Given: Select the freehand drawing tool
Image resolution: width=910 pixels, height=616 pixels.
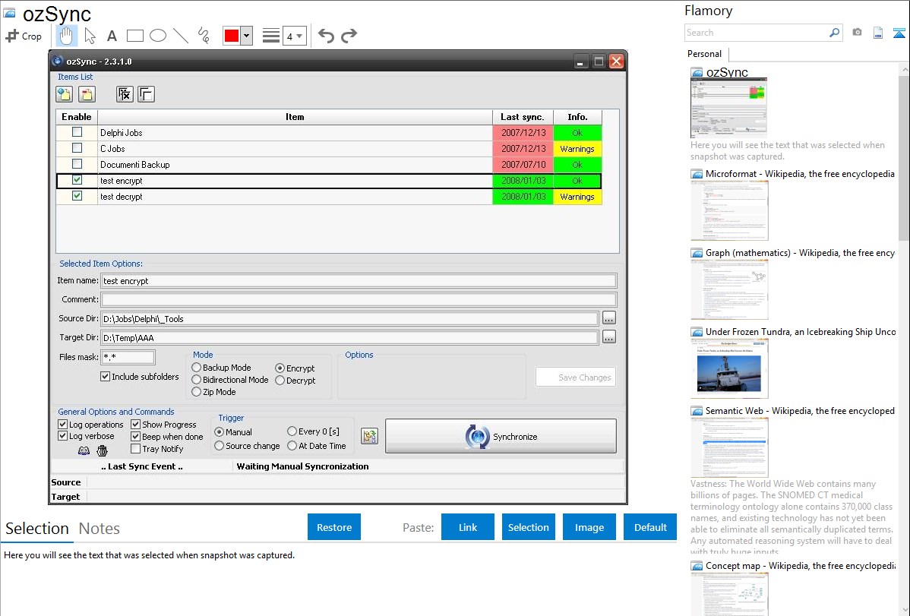Looking at the screenshot, I should [x=204, y=36].
